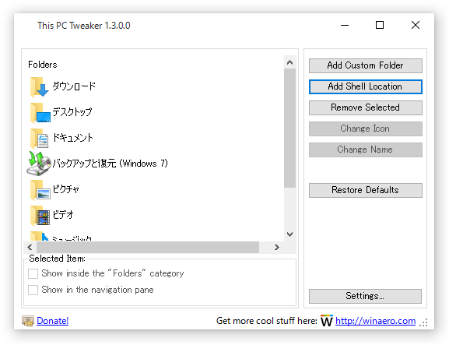
Task: Click the Add Custom Folder button
Action: [x=366, y=65]
